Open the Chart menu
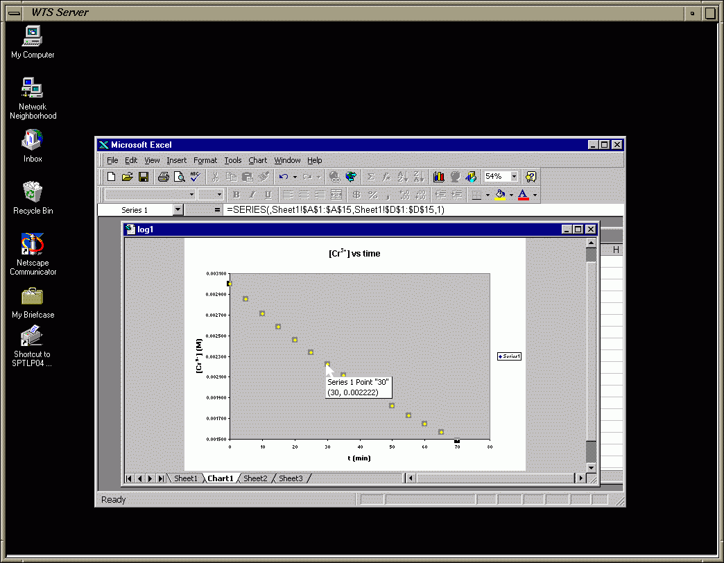Image resolution: width=724 pixels, height=563 pixels. (257, 160)
